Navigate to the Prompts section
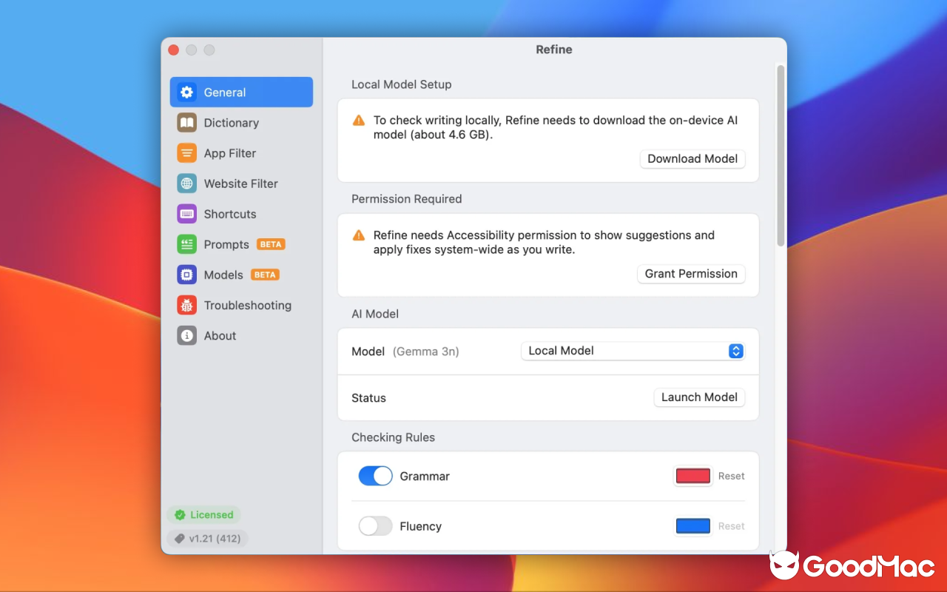 226,243
